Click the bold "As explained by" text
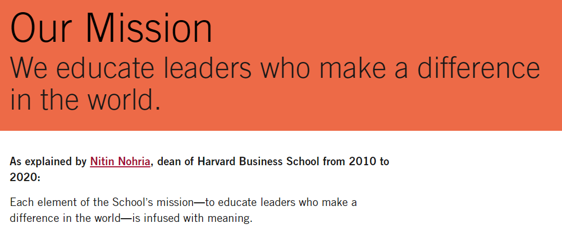The height and width of the screenshot is (233, 562). [x=48, y=162]
